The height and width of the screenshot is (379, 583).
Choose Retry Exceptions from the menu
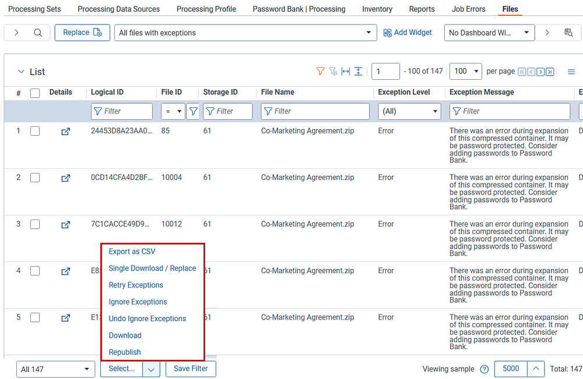(x=136, y=285)
